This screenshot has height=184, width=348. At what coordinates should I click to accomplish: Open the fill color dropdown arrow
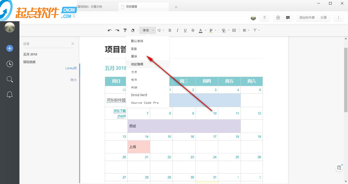(229, 30)
